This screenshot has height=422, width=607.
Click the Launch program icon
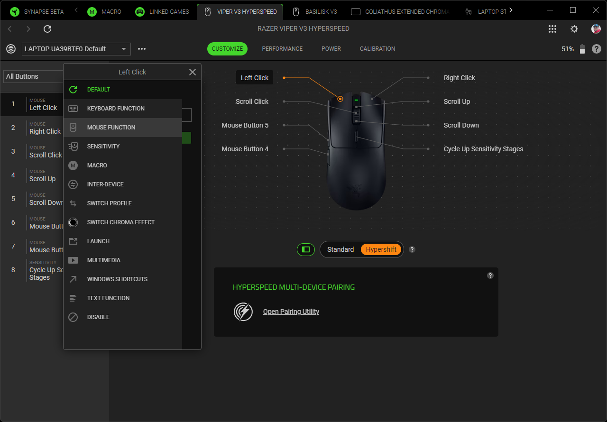[73, 241]
